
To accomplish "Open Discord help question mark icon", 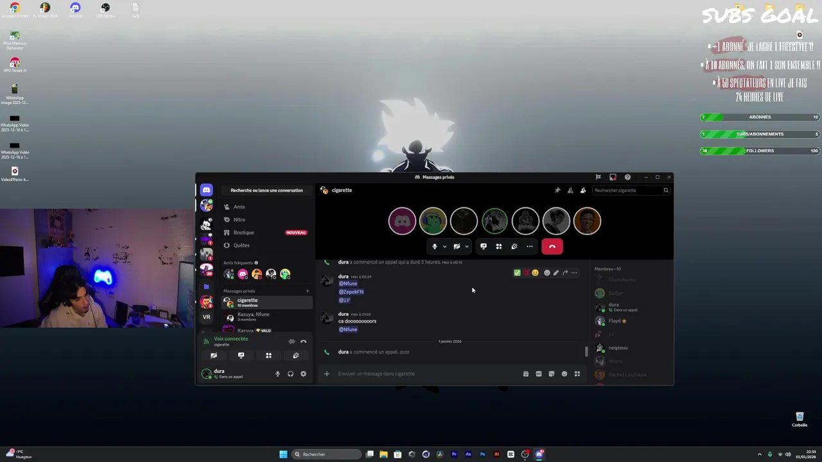I will point(627,177).
